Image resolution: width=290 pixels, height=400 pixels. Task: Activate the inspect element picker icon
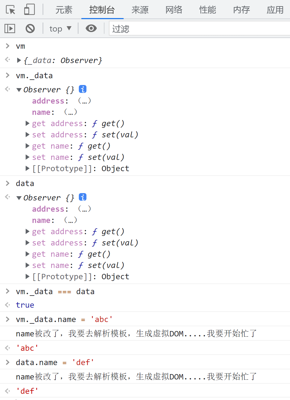11,10
